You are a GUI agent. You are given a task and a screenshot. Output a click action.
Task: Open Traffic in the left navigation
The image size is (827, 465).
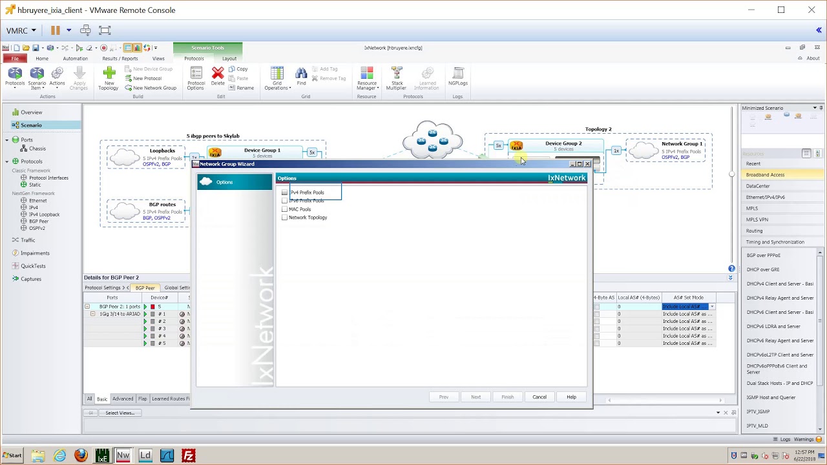coord(28,240)
